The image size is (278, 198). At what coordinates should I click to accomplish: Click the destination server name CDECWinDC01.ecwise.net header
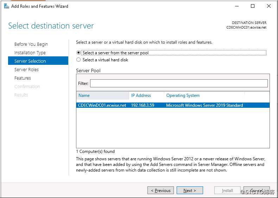point(246,27)
